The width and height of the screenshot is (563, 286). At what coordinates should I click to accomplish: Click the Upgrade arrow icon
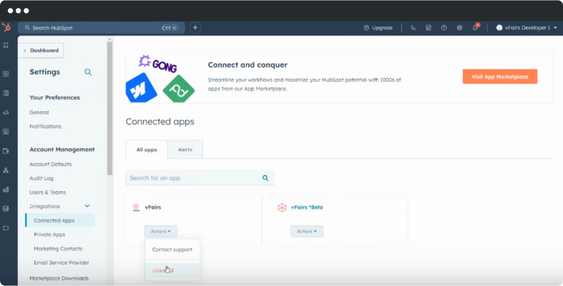(x=366, y=28)
